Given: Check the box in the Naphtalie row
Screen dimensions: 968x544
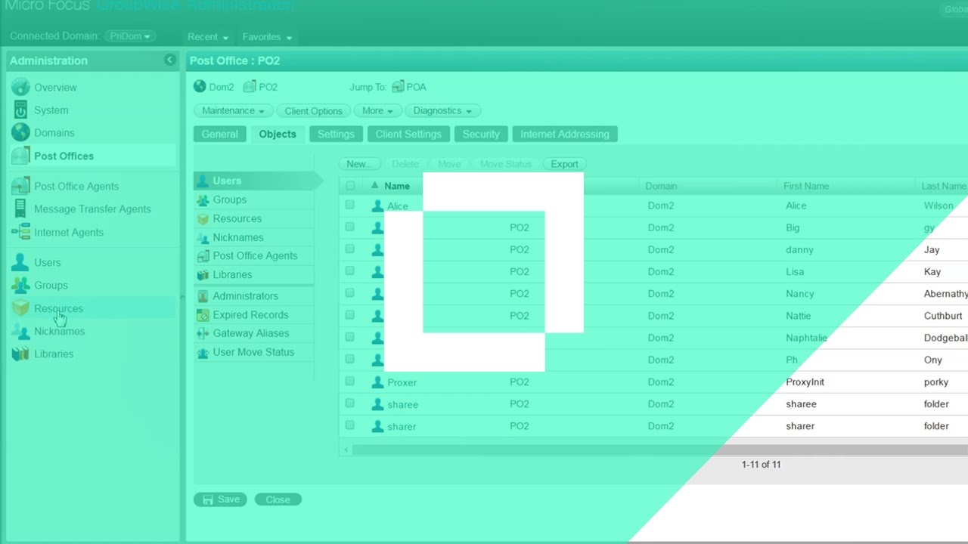Looking at the screenshot, I should point(350,337).
